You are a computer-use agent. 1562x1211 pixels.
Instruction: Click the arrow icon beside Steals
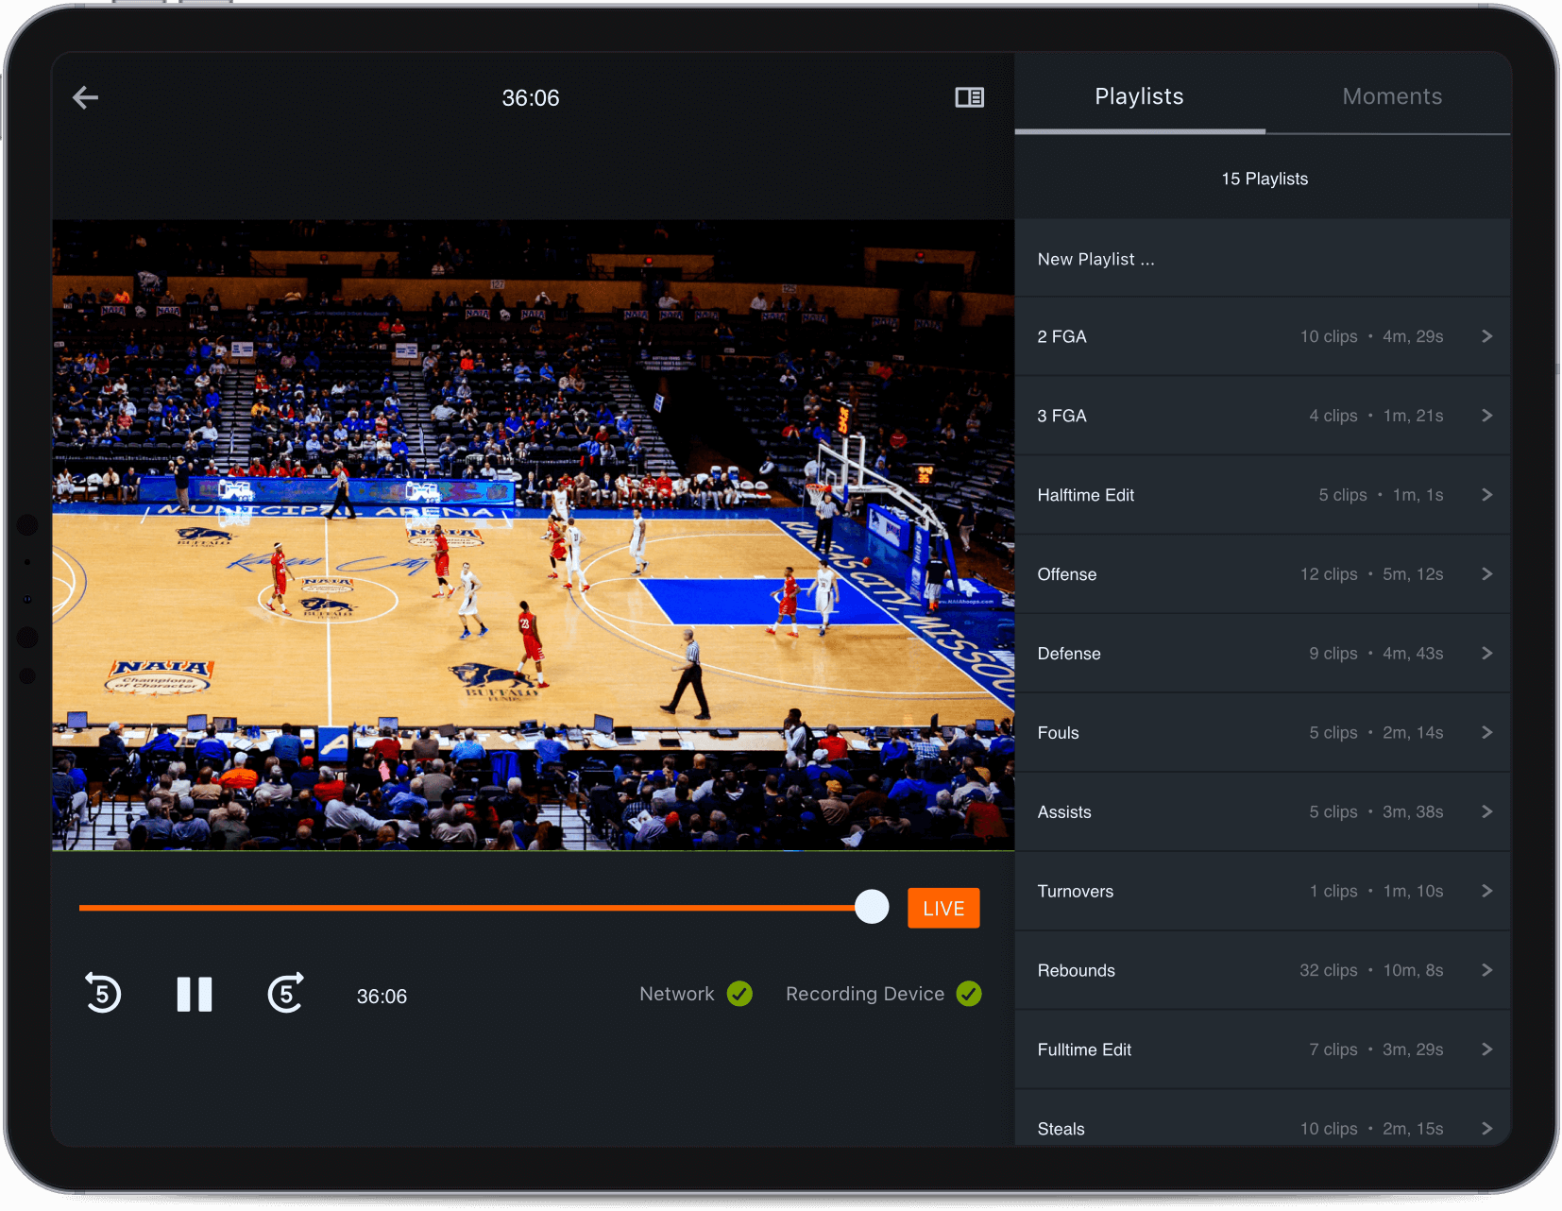(1486, 1128)
